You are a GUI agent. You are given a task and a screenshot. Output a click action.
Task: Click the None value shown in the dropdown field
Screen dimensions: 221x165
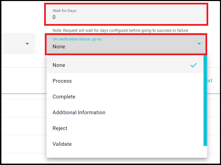(x=59, y=47)
